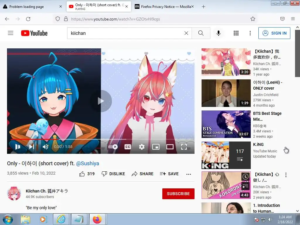Image resolution: width=300 pixels, height=225 pixels.
Task: Toggle the autoplay switch in player
Action: click(113, 147)
